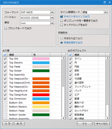Screen dimensions: 112x129
Task: Uncheck the 矩形 output object
Action: (x=70, y=71)
